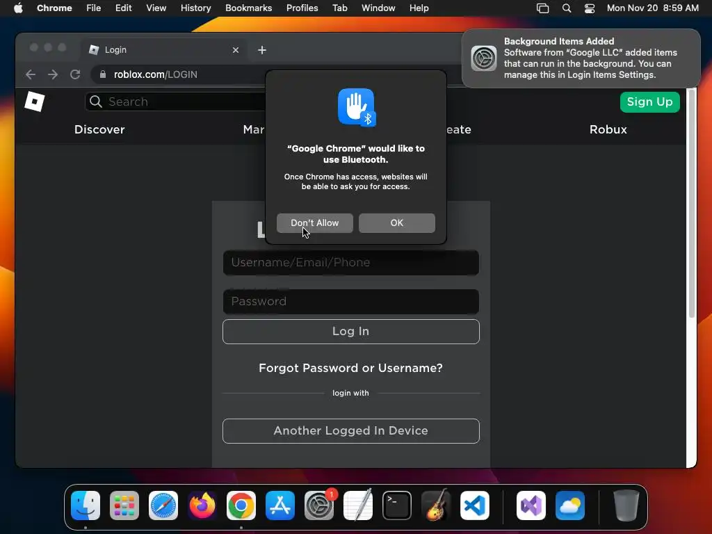Open the Window menu
712x534 pixels.
coord(378,8)
